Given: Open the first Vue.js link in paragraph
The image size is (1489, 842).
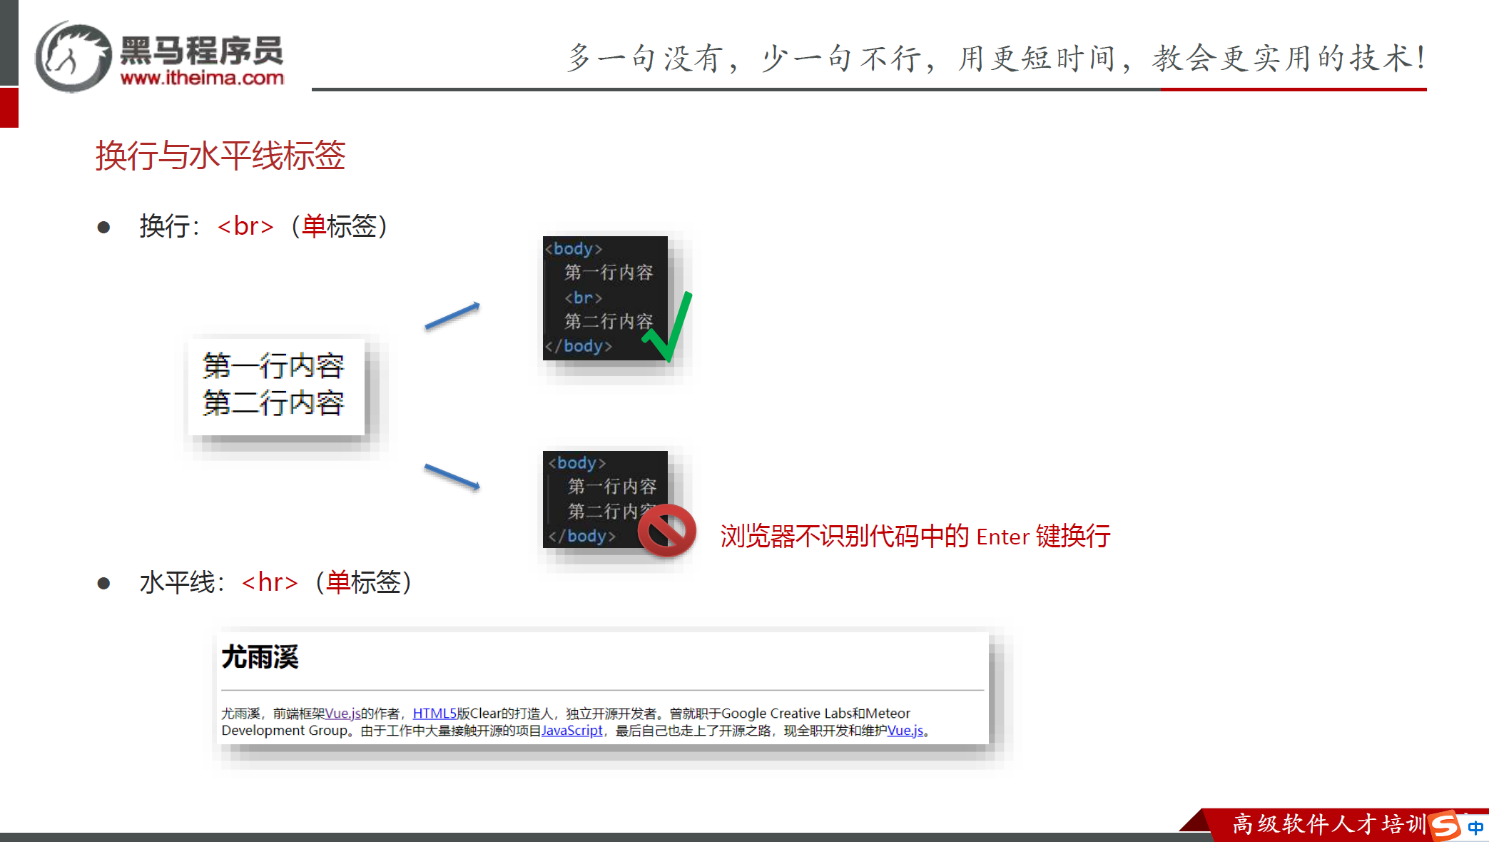Looking at the screenshot, I should point(342,714).
